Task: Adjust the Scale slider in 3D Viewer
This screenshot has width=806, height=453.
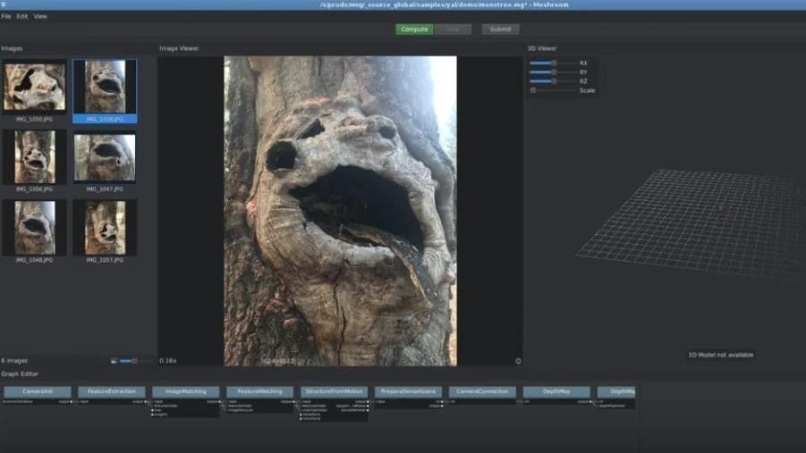Action: [x=553, y=90]
